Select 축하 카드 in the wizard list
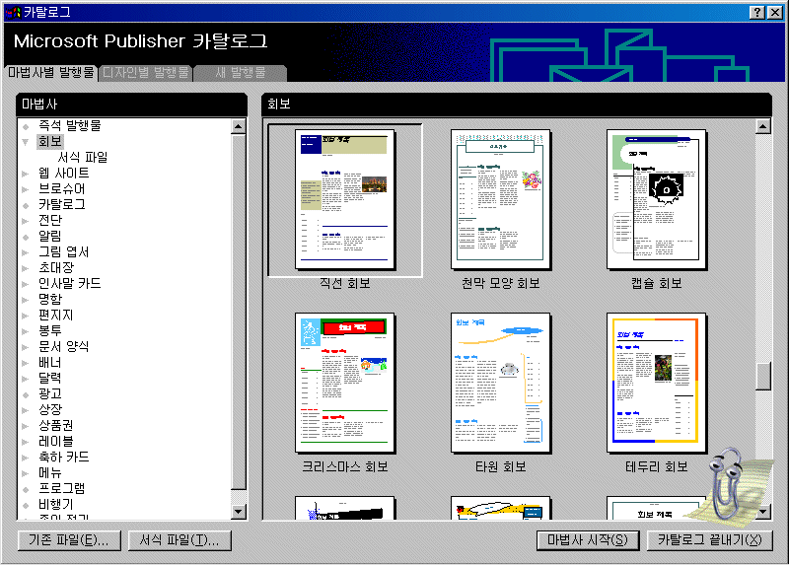The height and width of the screenshot is (565, 789). point(63,457)
